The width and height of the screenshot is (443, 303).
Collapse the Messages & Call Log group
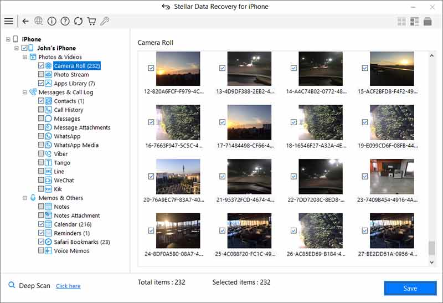(x=25, y=92)
